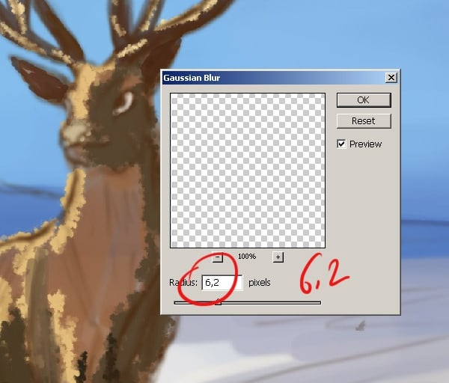Click the deer's eye on the canvas
The image size is (449, 383).
pyautogui.click(x=123, y=103)
